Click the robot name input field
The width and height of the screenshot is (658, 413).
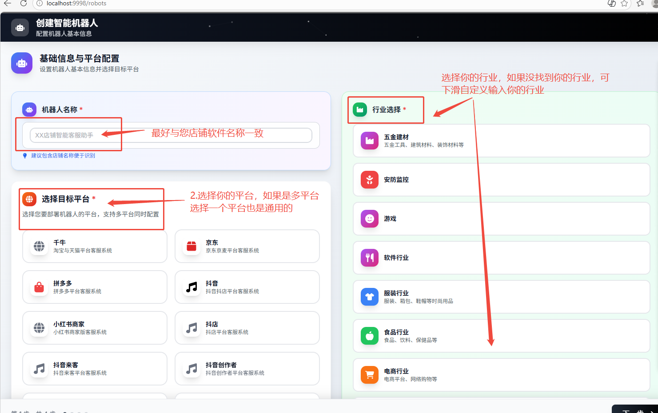tap(171, 135)
